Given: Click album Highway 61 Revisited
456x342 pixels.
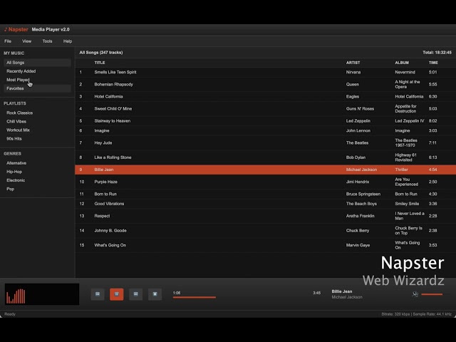Looking at the screenshot, I should [405, 157].
